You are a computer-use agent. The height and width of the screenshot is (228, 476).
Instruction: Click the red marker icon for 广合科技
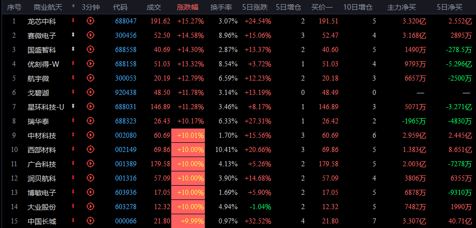pyautogui.click(x=73, y=163)
